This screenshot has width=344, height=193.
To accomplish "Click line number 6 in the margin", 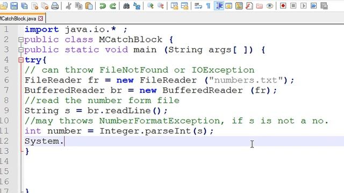I will [6, 80].
